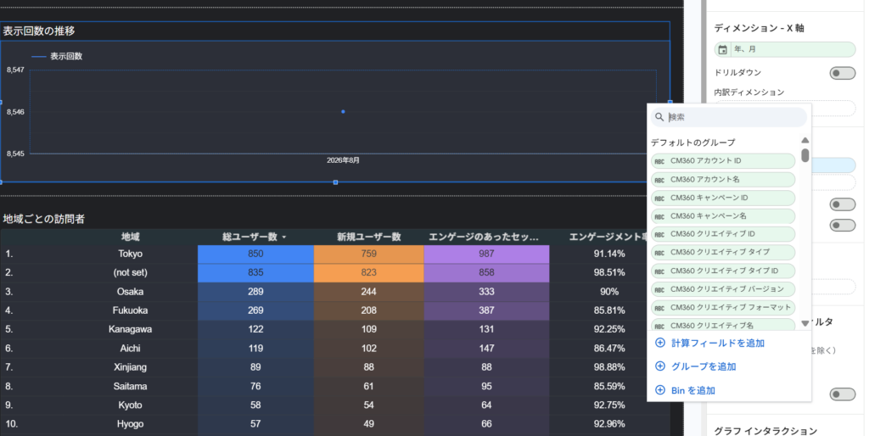Toggle the lower switch partly hidden beside the field list
The height and width of the screenshot is (436, 869).
tap(842, 226)
